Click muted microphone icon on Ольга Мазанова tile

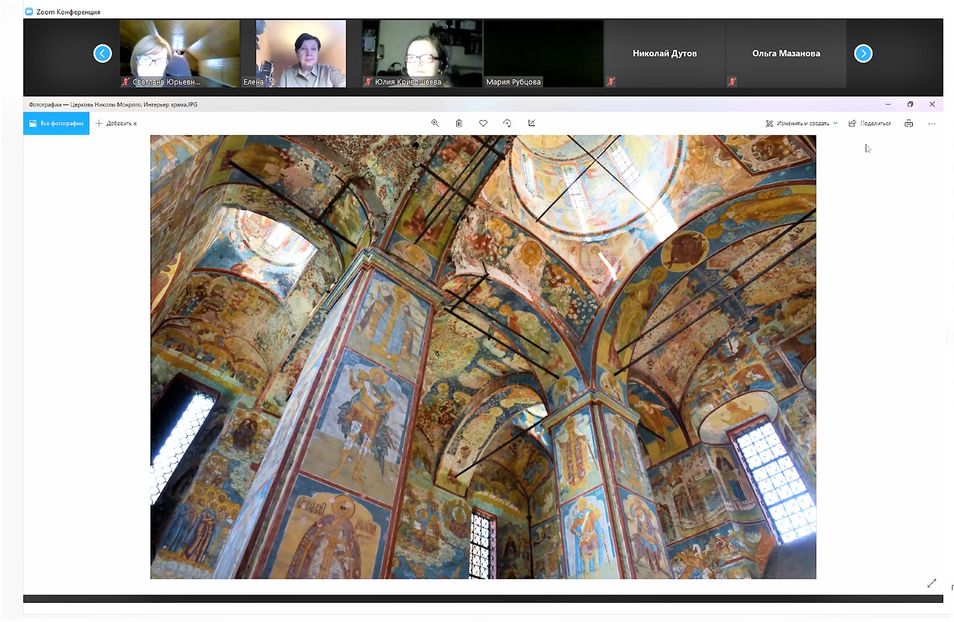732,82
